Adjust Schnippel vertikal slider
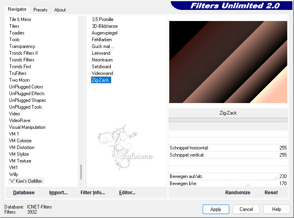Screen dimensions: 294x218 (228, 155)
